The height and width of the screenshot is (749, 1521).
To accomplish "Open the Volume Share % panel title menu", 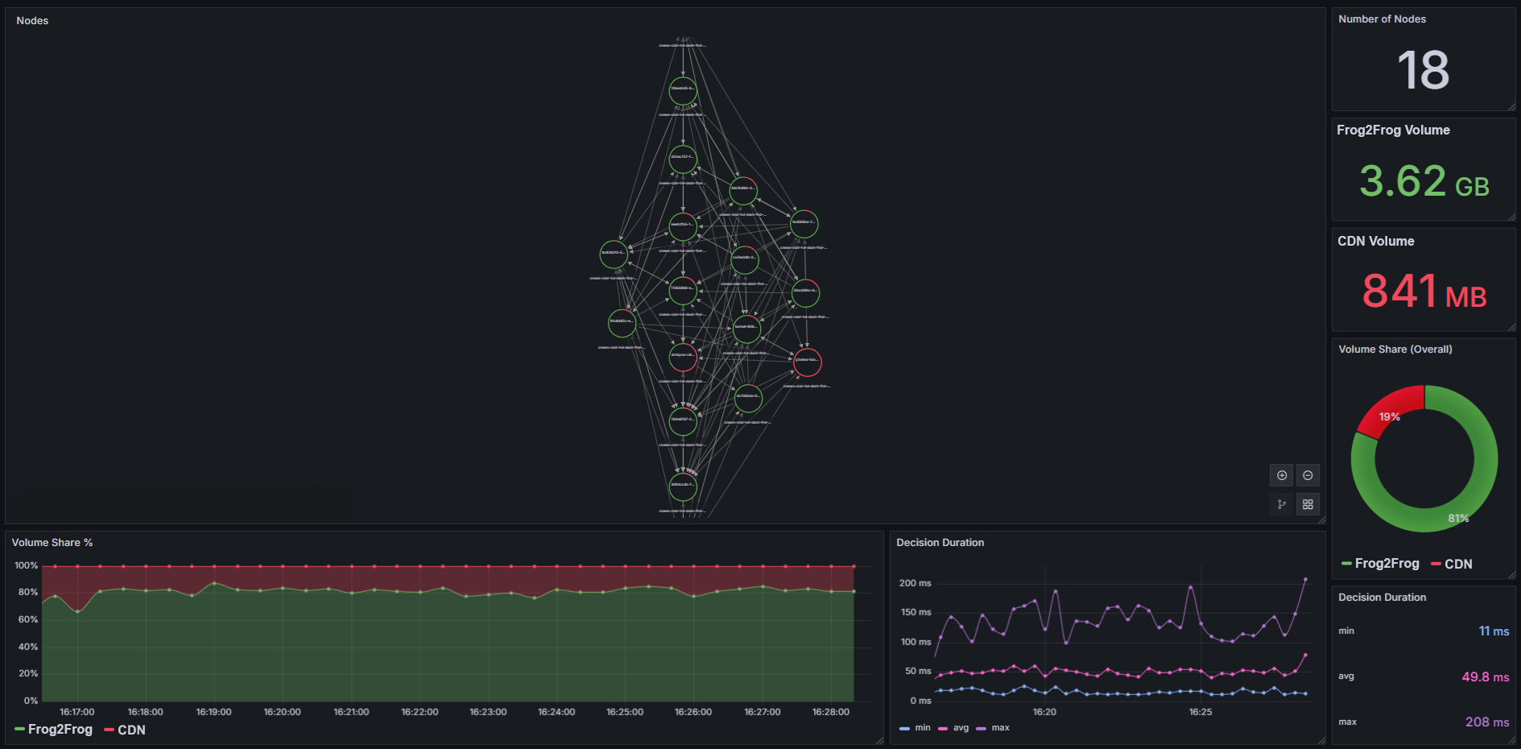I will pos(52,543).
